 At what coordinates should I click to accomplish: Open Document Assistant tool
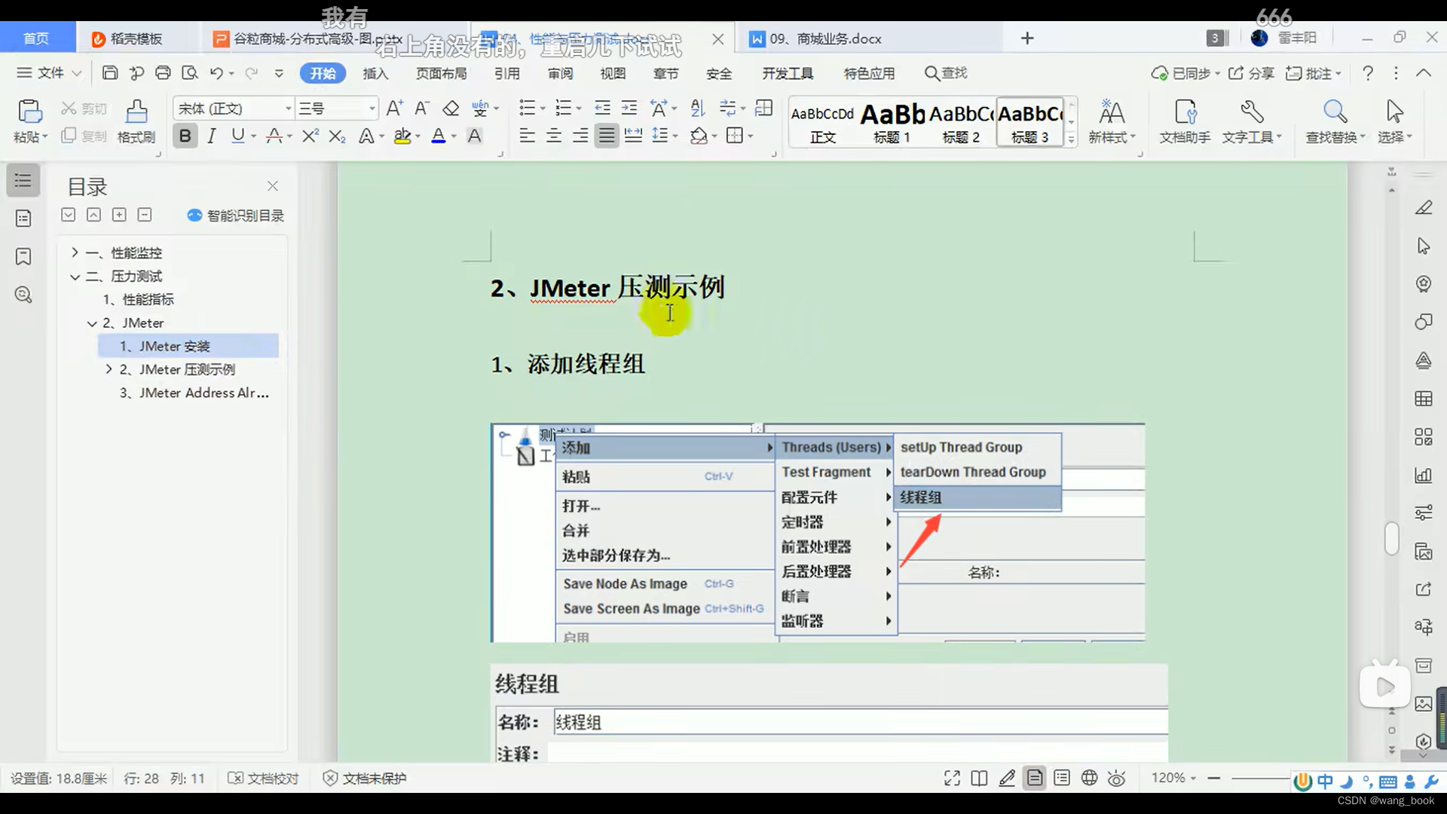pos(1185,121)
